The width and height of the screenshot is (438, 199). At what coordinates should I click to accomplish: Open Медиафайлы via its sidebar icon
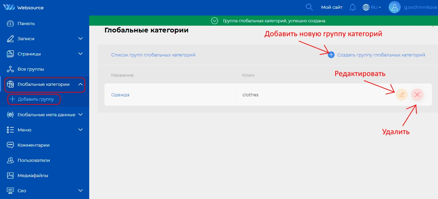(10, 175)
